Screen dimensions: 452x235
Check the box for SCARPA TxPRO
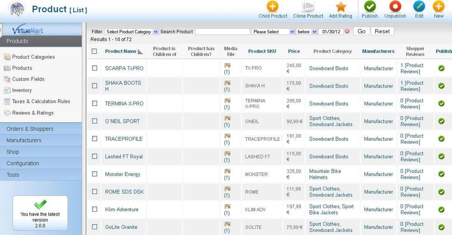(x=95, y=68)
